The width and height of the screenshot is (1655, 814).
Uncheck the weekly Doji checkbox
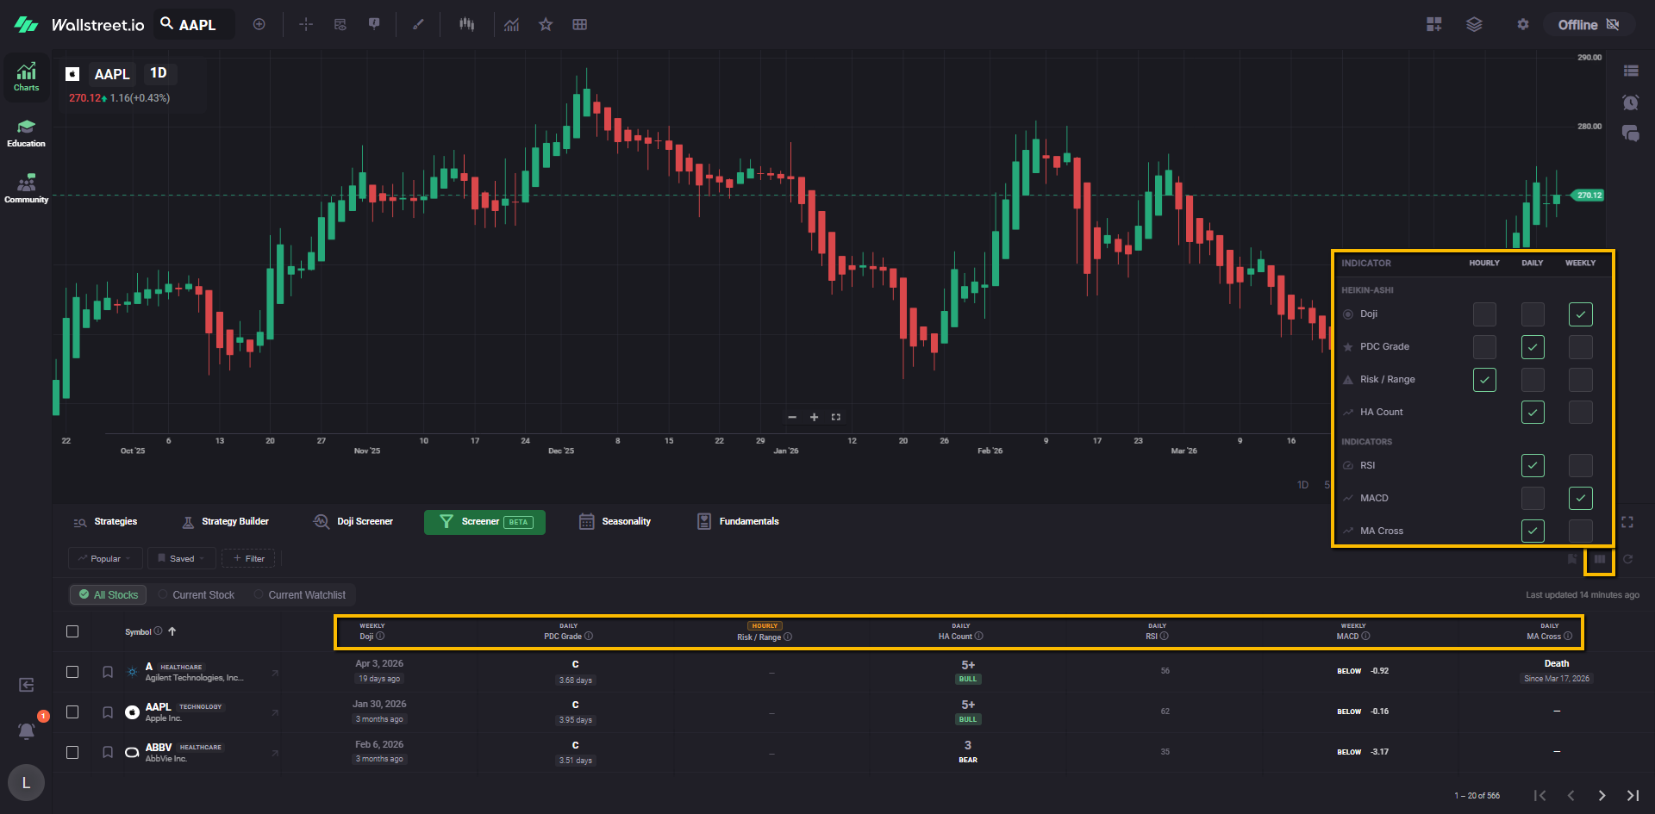click(1580, 314)
